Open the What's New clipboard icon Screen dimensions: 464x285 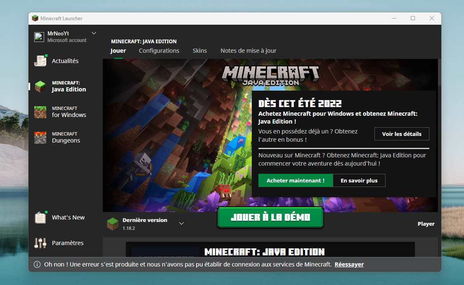tap(40, 218)
